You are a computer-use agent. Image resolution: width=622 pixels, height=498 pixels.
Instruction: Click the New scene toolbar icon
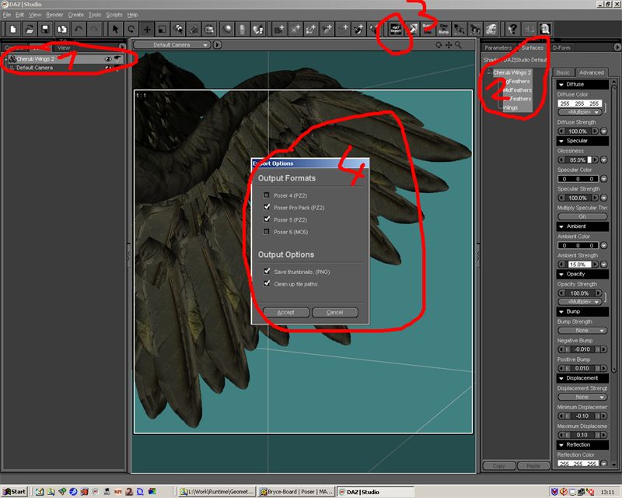(13, 29)
